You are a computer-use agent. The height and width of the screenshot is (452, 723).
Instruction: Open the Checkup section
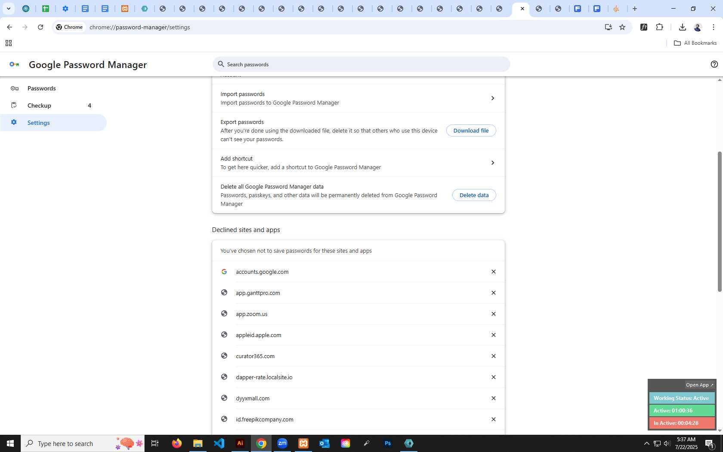(53, 105)
